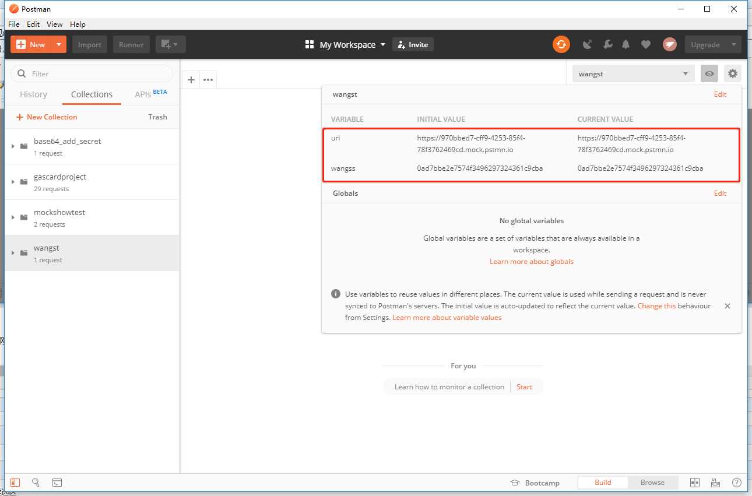Switch to the Collections tab

click(92, 94)
